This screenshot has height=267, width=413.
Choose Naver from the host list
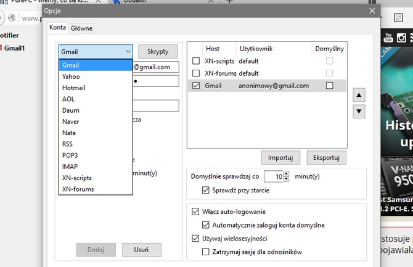tap(96, 121)
